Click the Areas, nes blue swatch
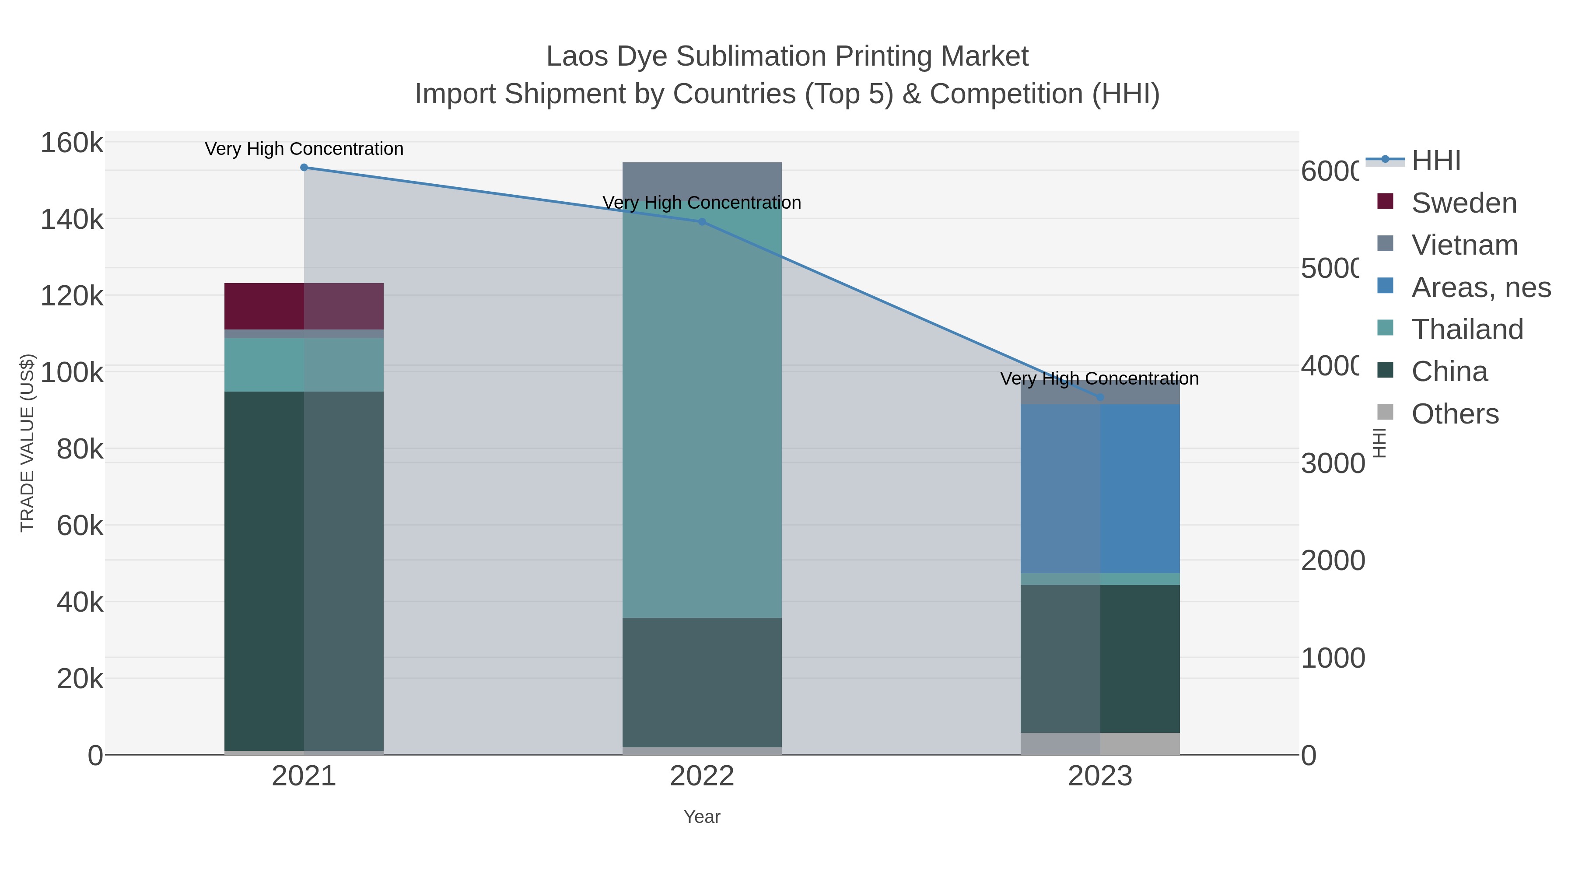This screenshot has height=886, width=1575. [1385, 286]
